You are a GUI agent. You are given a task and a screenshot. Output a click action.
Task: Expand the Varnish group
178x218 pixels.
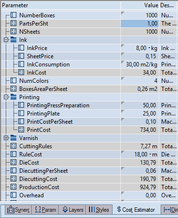coord(6,138)
